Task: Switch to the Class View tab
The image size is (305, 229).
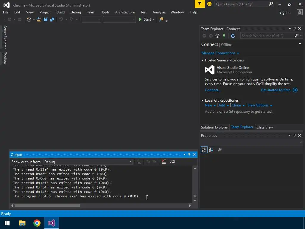Action: click(x=264, y=127)
